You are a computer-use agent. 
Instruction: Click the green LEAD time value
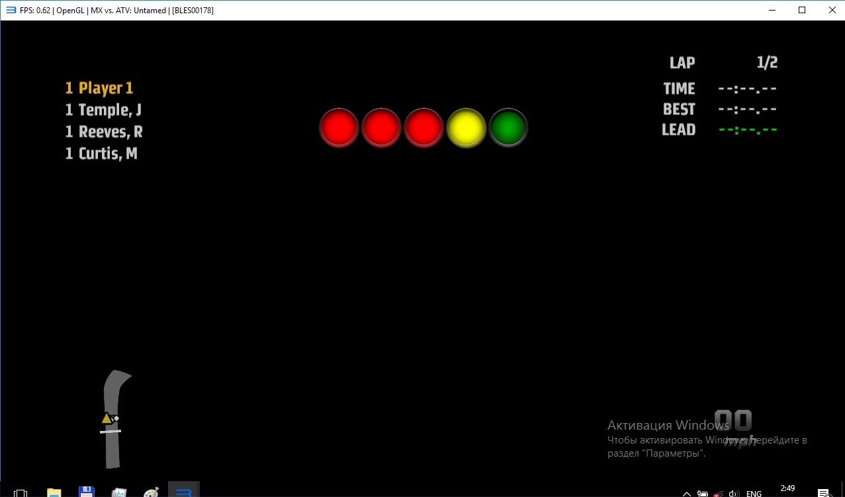(x=748, y=130)
